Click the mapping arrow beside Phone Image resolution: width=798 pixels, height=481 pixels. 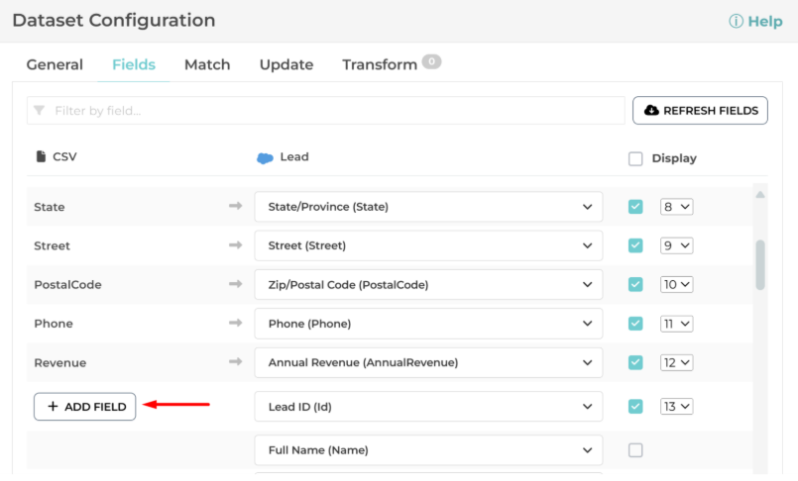[x=235, y=323]
